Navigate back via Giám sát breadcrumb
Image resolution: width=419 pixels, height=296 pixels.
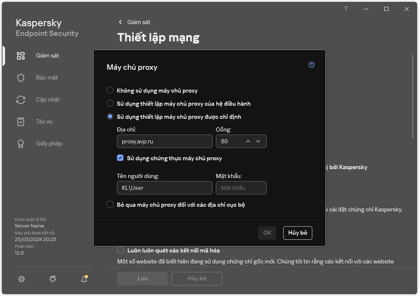138,22
